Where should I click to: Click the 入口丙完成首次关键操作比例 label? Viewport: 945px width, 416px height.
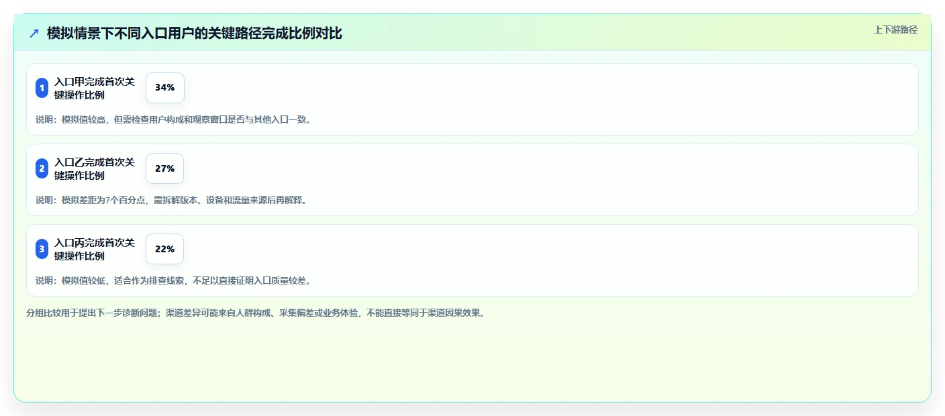(95, 249)
